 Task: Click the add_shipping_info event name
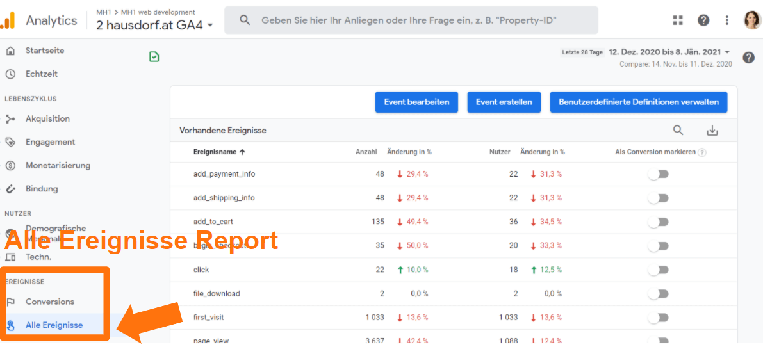coord(224,198)
